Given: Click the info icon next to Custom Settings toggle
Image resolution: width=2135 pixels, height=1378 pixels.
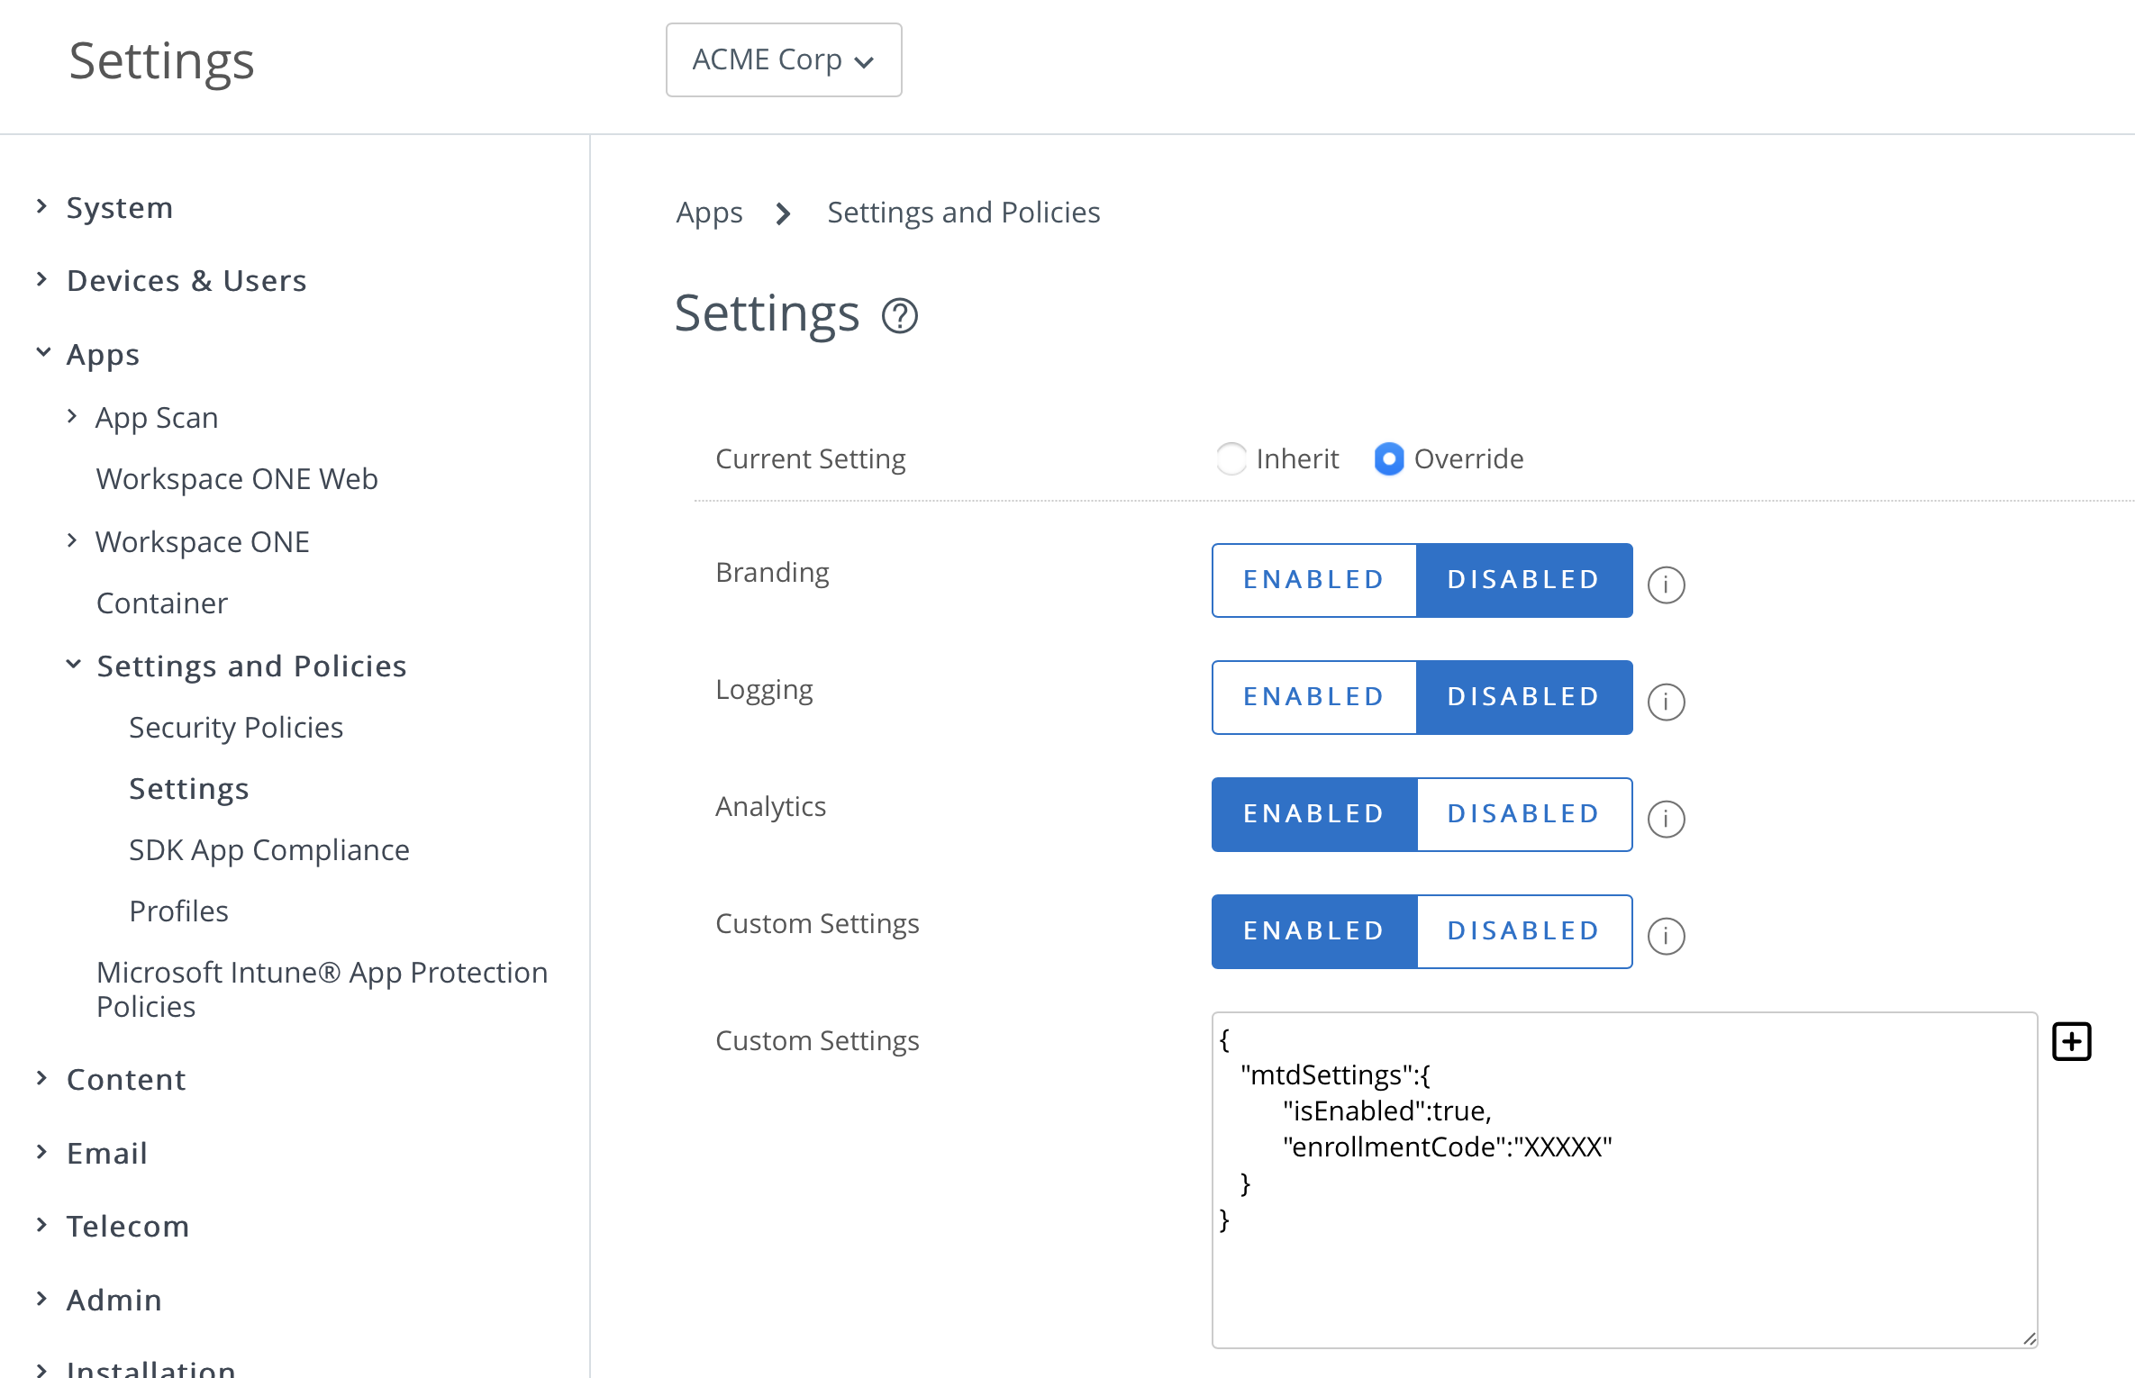Looking at the screenshot, I should coord(1666,937).
